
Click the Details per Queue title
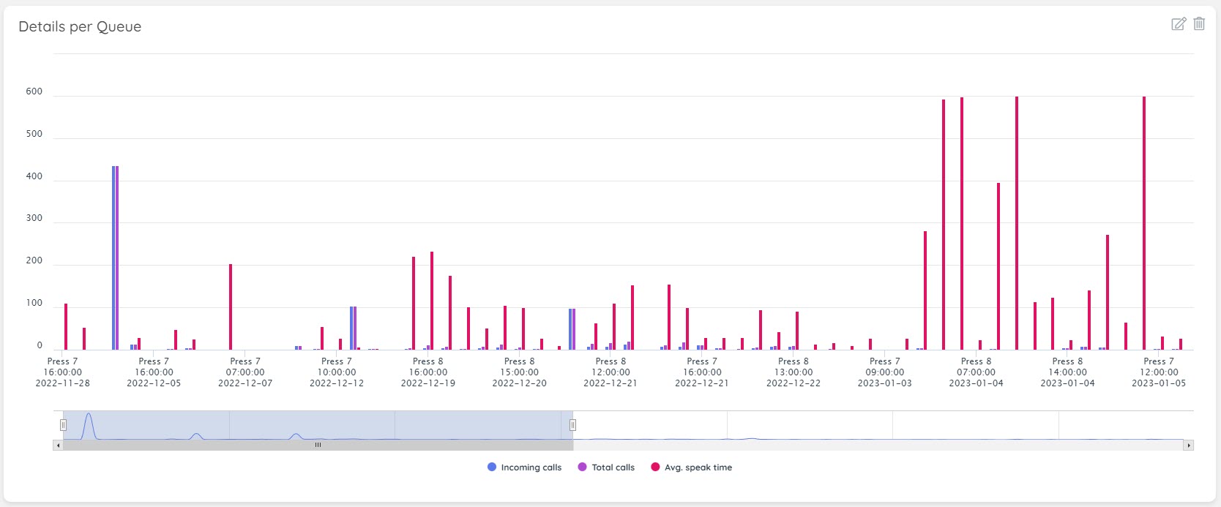(80, 27)
